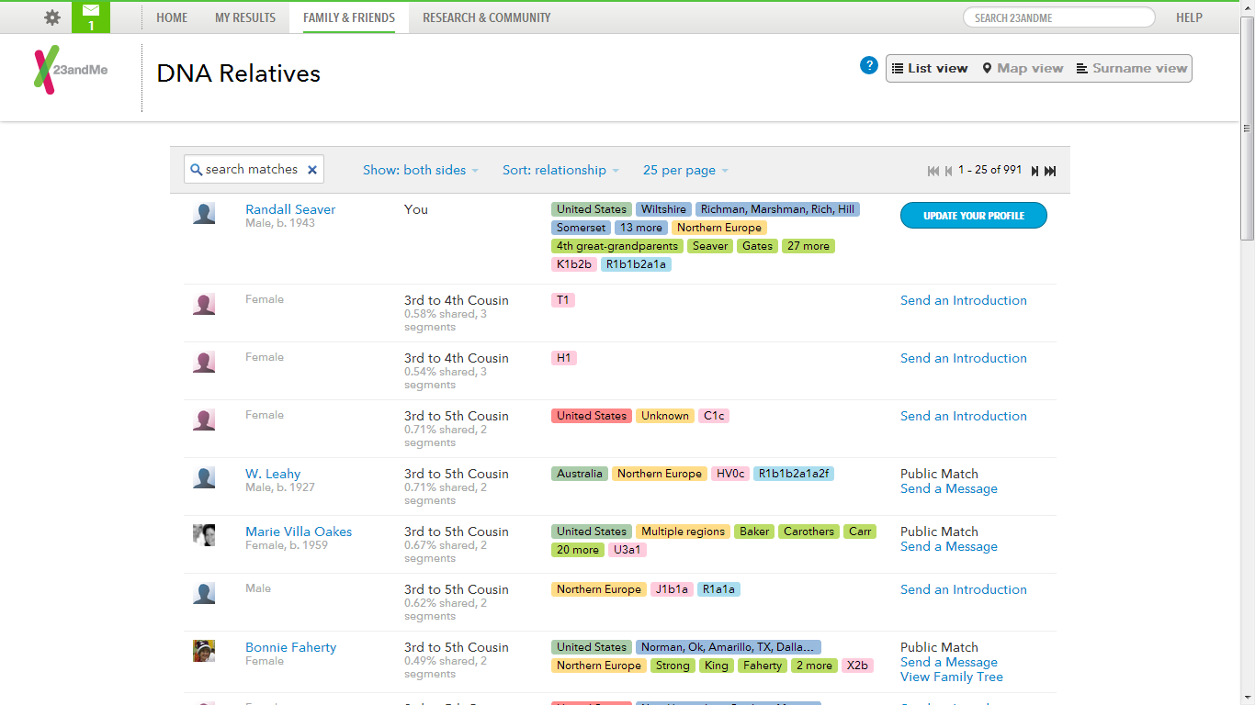The image size is (1255, 705).
Task: Switch to the MY RESULTS tab
Action: click(244, 17)
